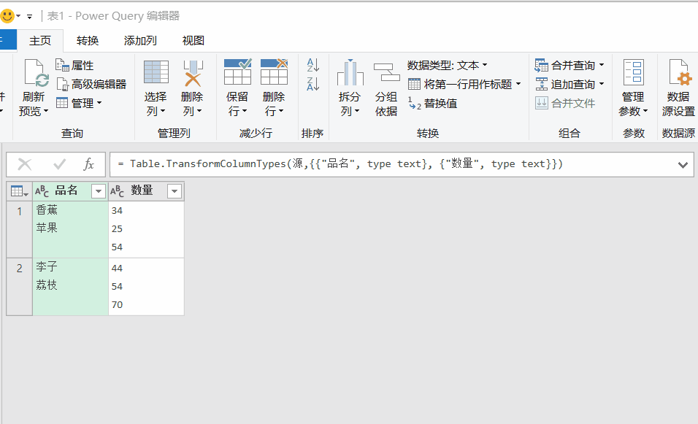Cancel formula edit with the X icon

pos(25,165)
